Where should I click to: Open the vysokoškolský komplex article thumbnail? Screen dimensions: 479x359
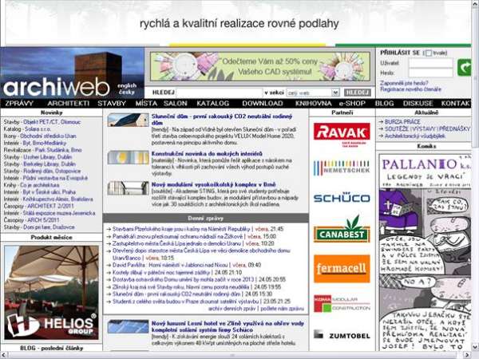tap(128, 188)
